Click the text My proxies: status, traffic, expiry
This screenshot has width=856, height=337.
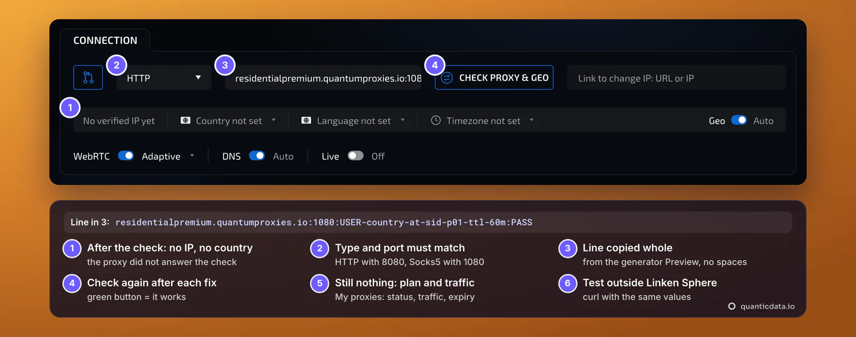[x=404, y=297]
